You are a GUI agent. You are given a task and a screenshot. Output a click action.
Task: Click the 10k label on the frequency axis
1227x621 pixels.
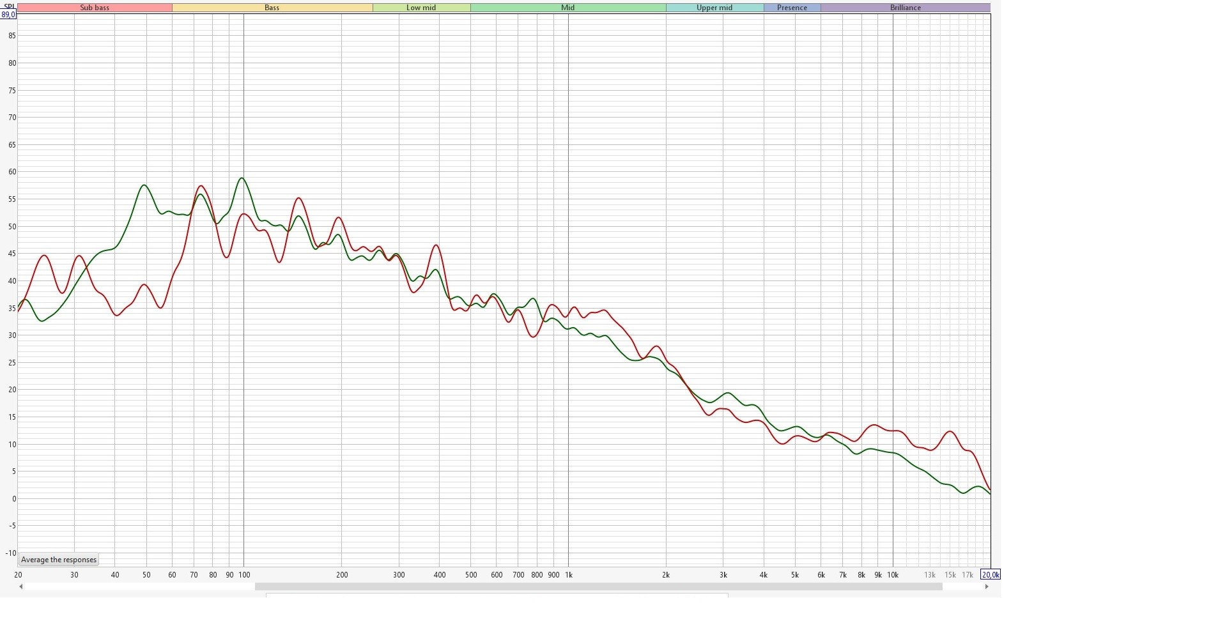pyautogui.click(x=893, y=575)
